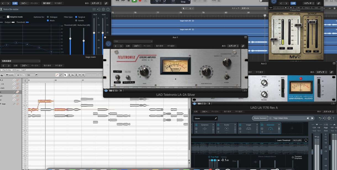
Task: Toggle the LA-2A plugin power button
Action: pyautogui.click(x=108, y=44)
